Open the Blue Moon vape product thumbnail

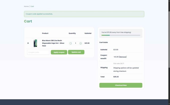point(35,43)
